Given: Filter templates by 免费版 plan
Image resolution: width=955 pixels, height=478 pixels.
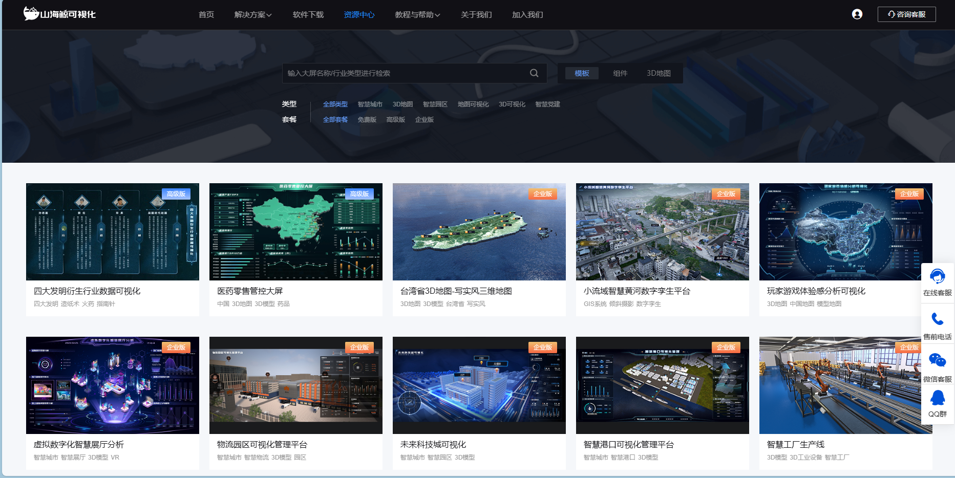Looking at the screenshot, I should [367, 120].
